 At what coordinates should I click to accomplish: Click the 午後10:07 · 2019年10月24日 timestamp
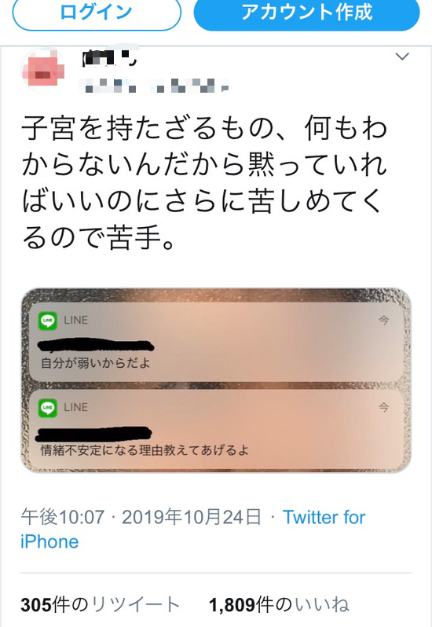tap(141, 517)
